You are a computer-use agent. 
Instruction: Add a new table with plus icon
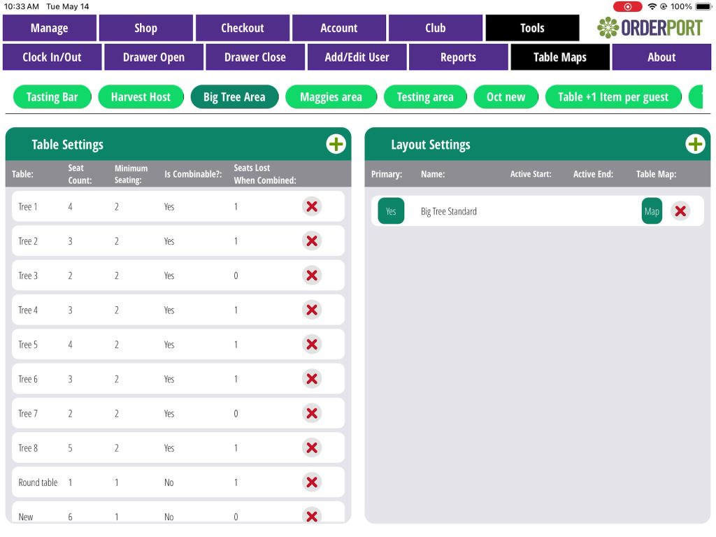336,144
